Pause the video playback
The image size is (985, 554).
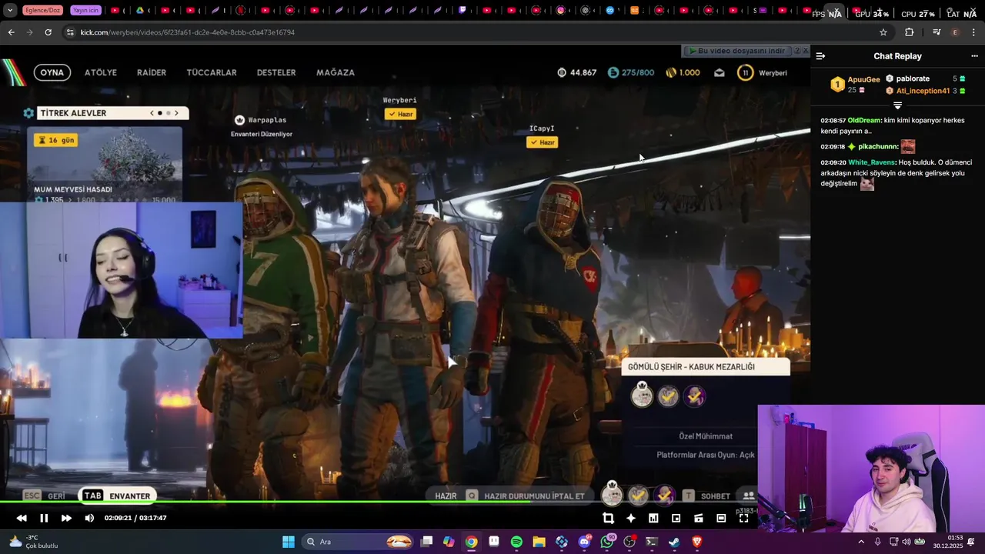[x=44, y=518]
